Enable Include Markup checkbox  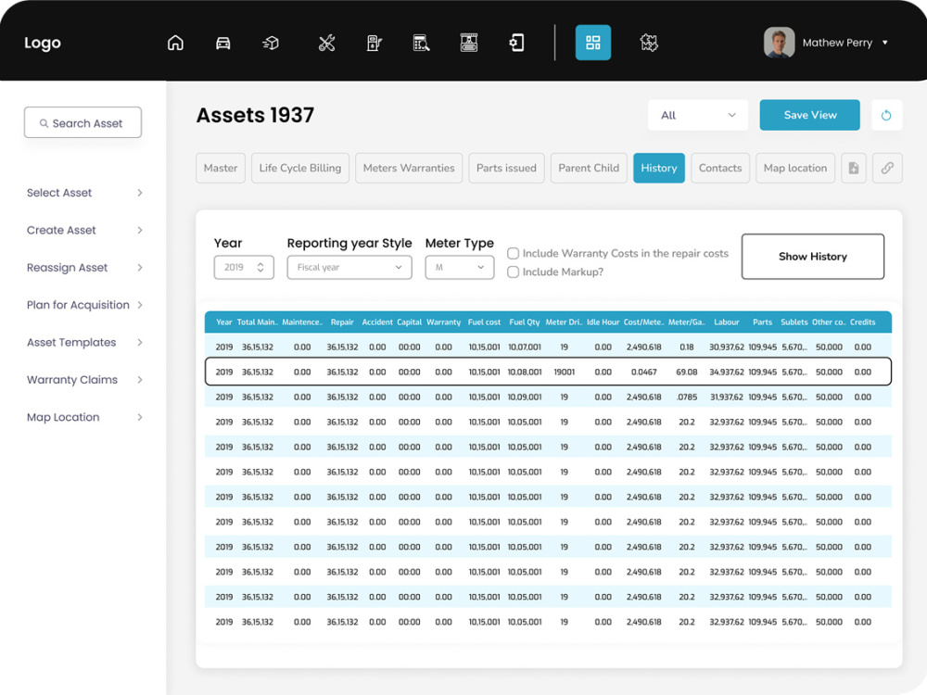(x=514, y=272)
